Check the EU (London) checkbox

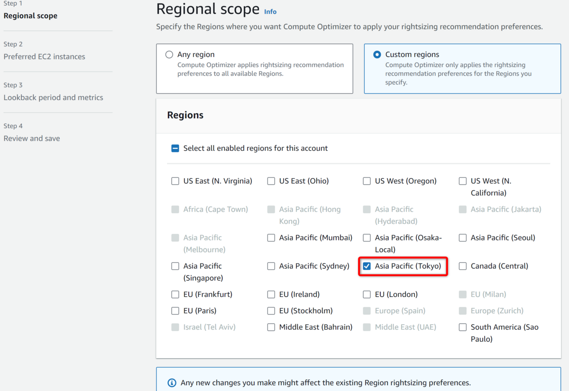(367, 295)
